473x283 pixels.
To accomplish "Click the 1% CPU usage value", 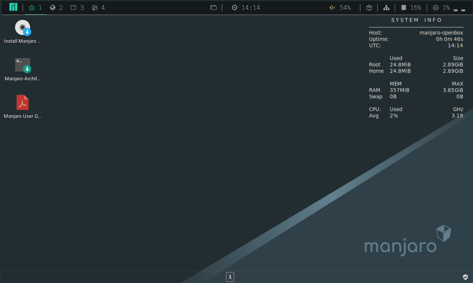I will pyautogui.click(x=446, y=8).
